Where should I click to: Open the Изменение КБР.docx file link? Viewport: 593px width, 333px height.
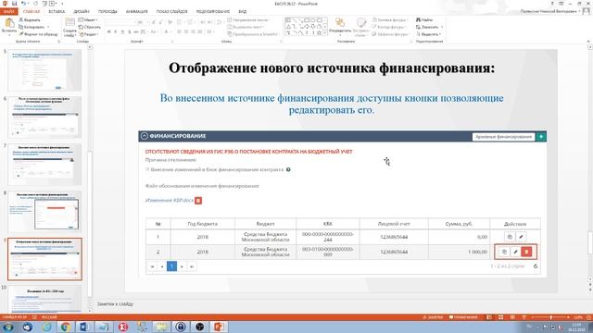click(170, 201)
